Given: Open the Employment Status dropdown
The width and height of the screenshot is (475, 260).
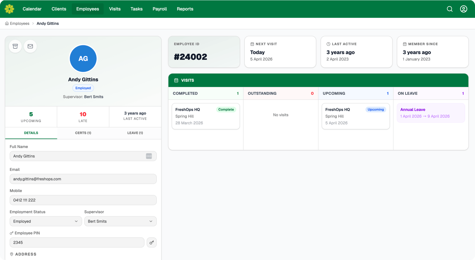Looking at the screenshot, I should click(46, 221).
